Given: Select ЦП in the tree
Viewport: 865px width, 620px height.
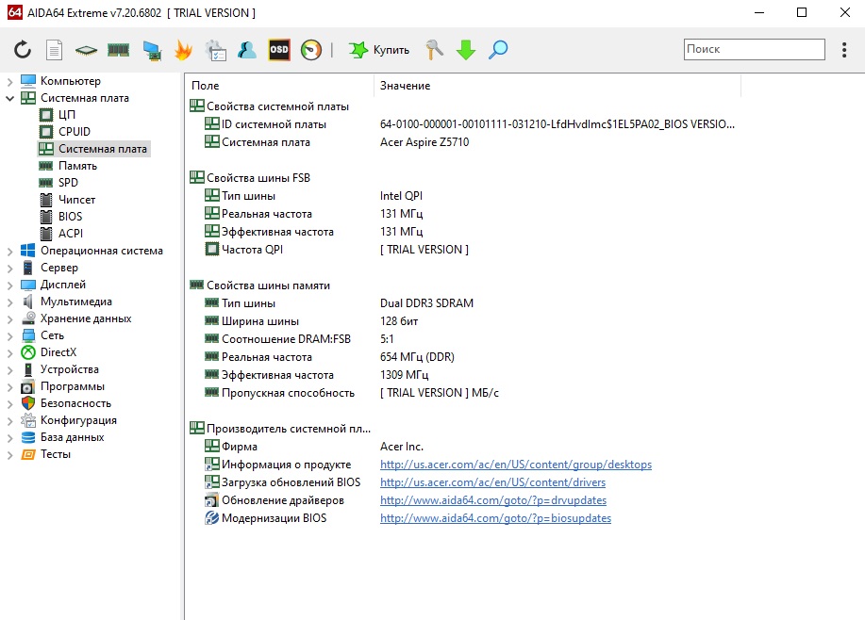Looking at the screenshot, I should 66,115.
